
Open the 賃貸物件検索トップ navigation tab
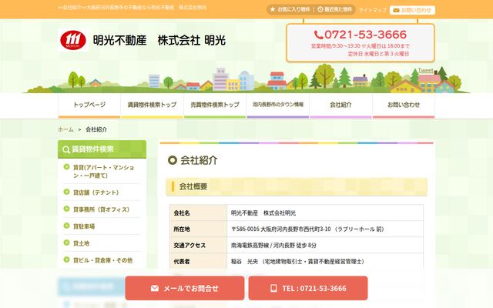(x=153, y=105)
